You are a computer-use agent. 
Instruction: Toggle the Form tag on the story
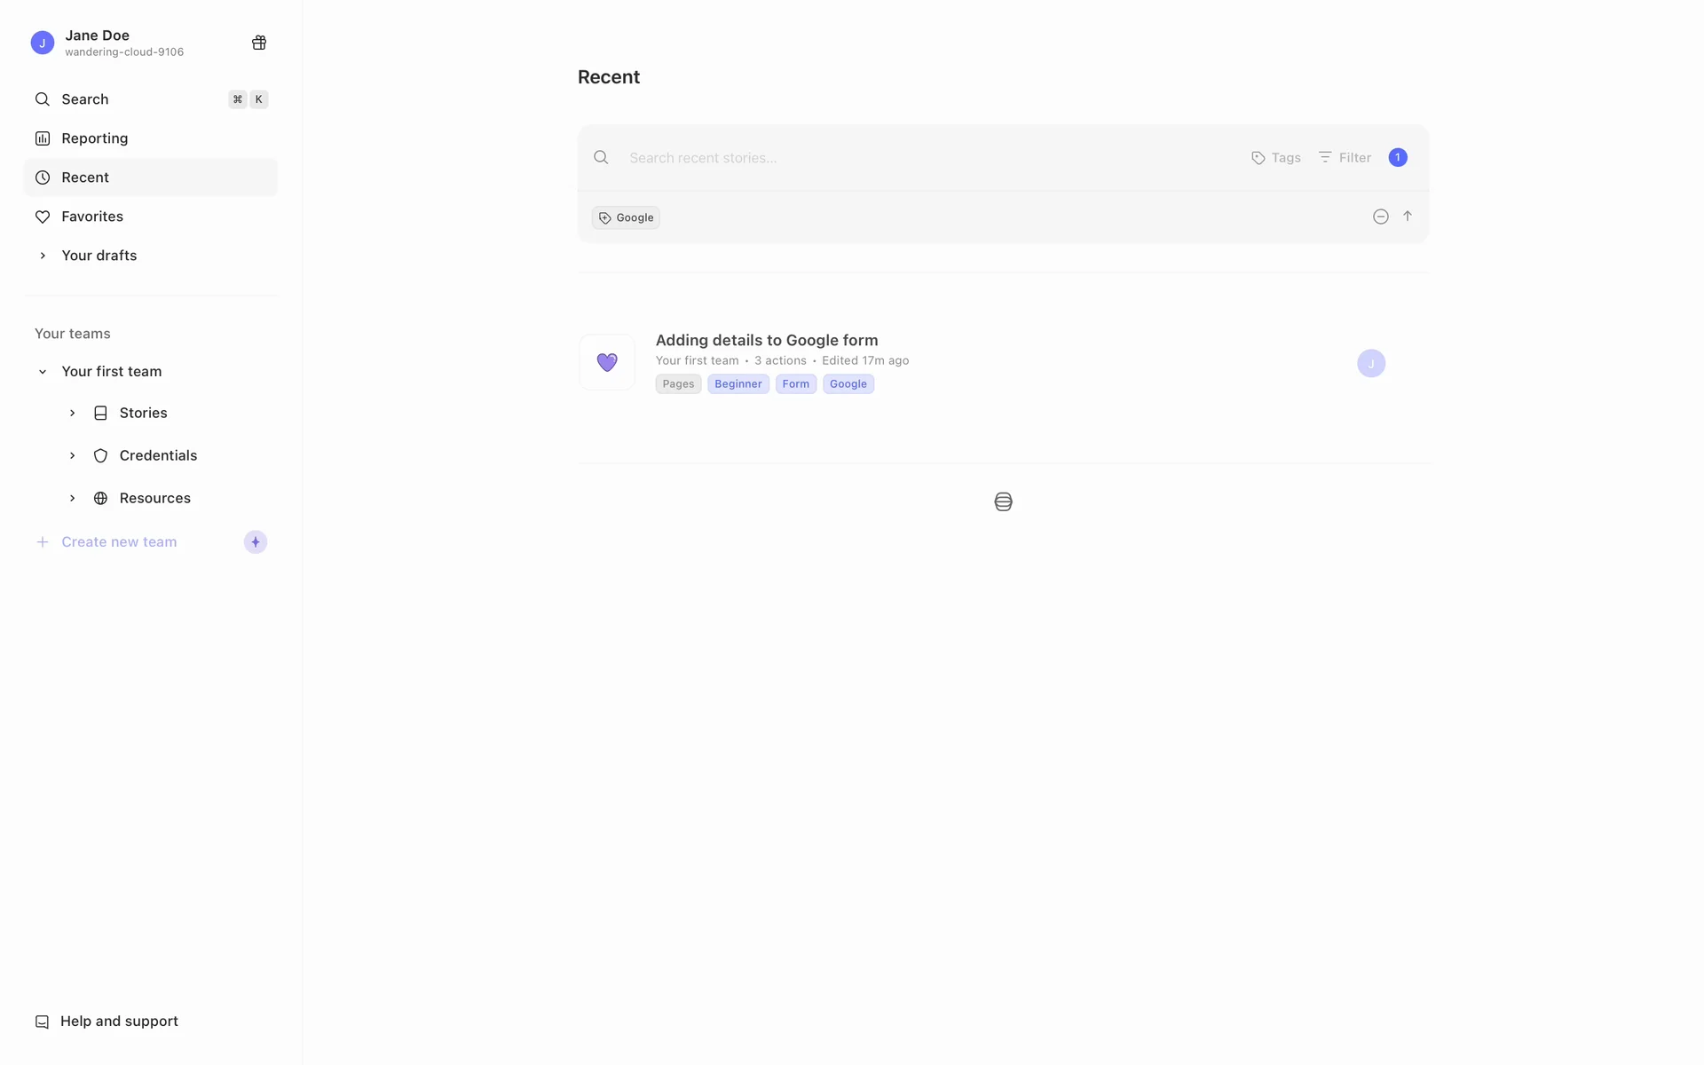click(x=795, y=384)
